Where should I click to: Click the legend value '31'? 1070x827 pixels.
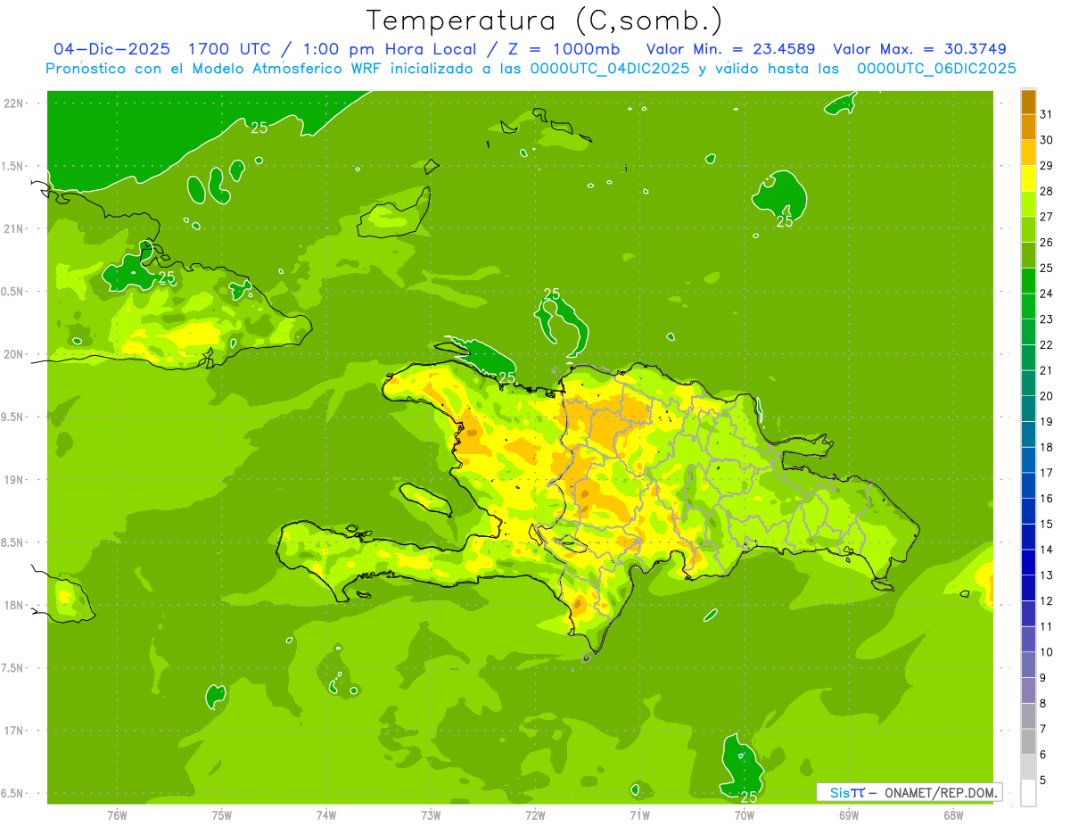click(1046, 114)
